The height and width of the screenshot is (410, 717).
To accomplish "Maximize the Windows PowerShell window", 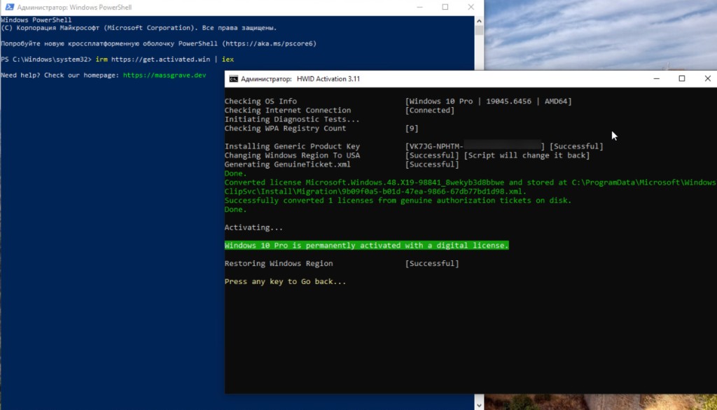I will [x=445, y=7].
